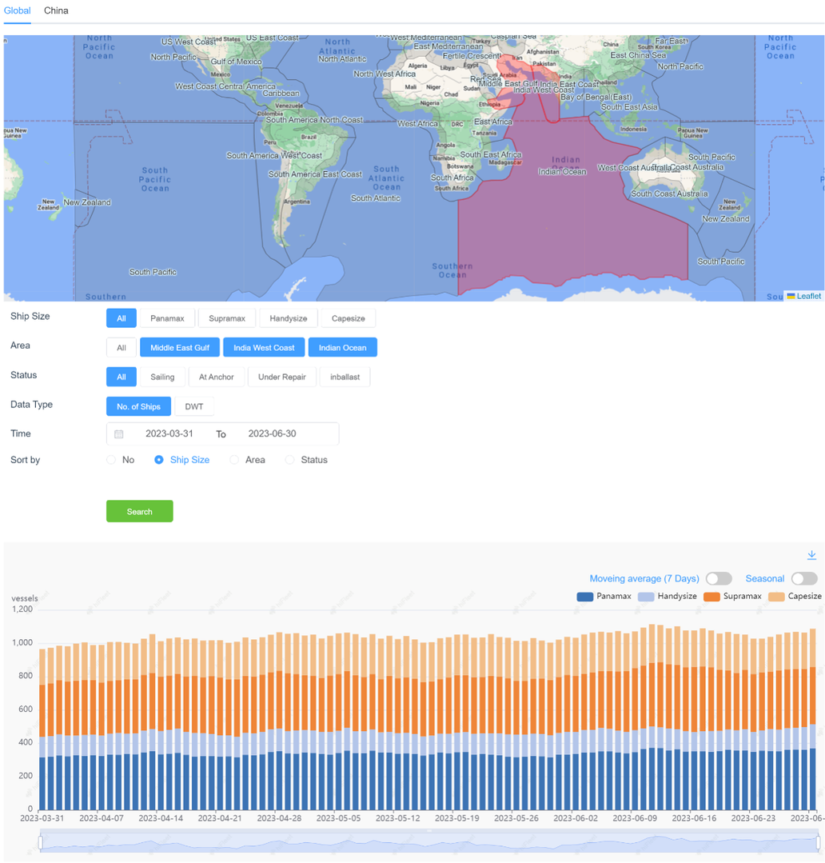Screen dimensions: 825x863
Task: Open the China tab
Action: [x=56, y=10]
